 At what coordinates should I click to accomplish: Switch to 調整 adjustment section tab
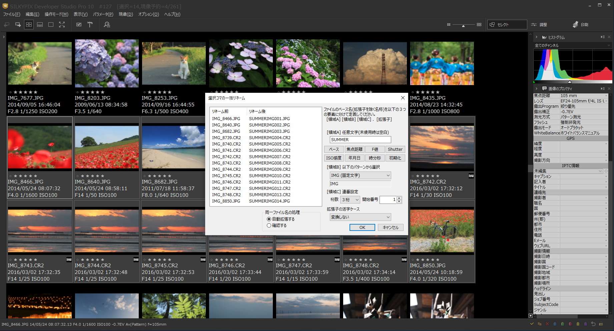pos(539,25)
